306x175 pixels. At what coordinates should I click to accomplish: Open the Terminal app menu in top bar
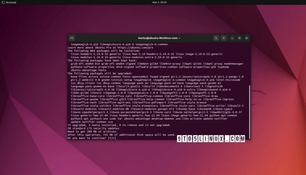[x=9, y=2]
